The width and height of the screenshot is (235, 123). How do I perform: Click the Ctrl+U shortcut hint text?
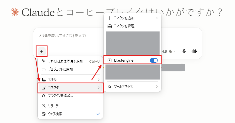point(94,62)
